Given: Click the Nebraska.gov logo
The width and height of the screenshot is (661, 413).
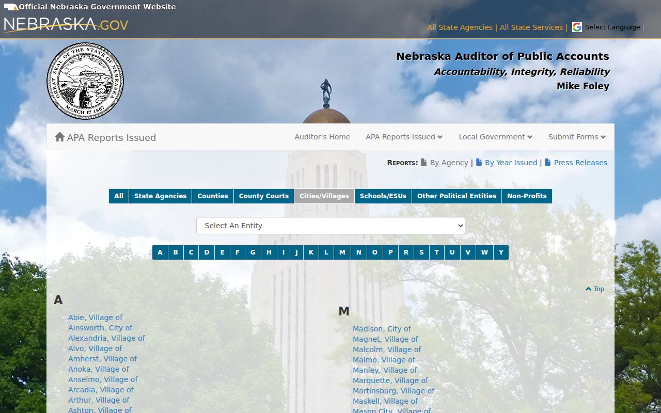Looking at the screenshot, I should 66,25.
